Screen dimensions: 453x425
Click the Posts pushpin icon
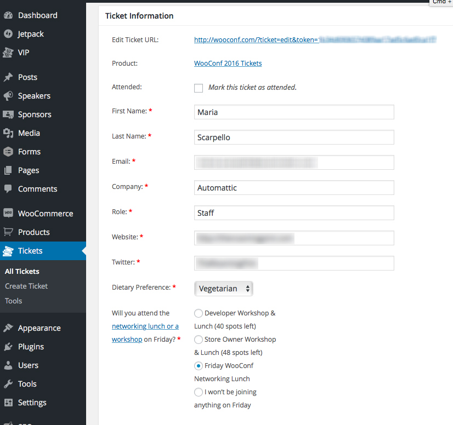[8, 77]
